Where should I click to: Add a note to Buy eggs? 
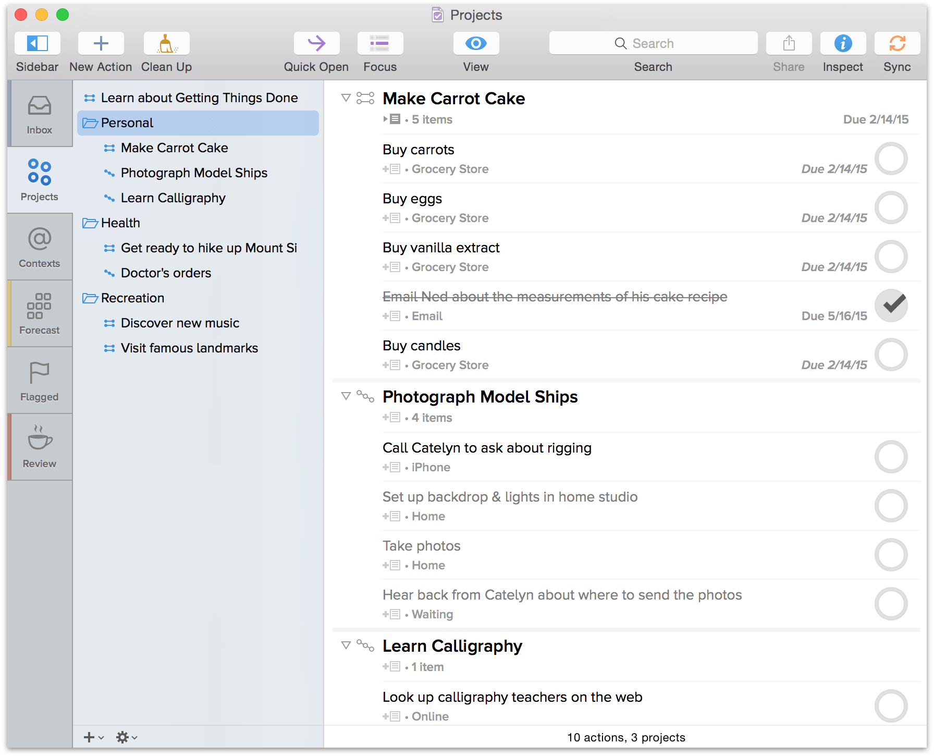point(391,218)
